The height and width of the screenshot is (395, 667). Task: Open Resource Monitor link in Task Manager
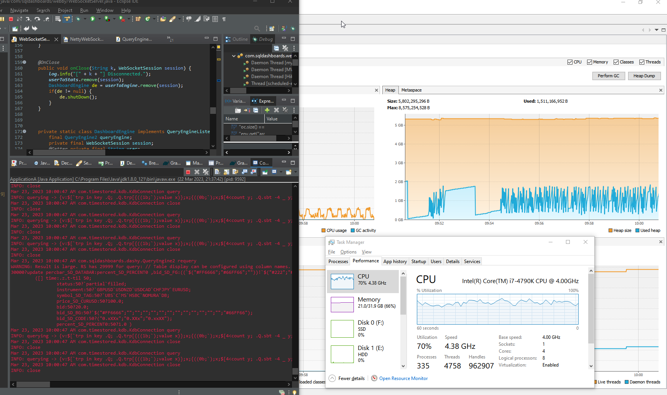click(x=403, y=378)
